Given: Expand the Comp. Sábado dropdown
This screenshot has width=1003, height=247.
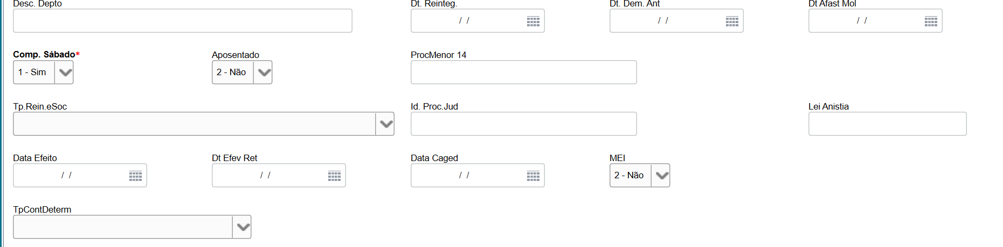Looking at the screenshot, I should [x=64, y=72].
